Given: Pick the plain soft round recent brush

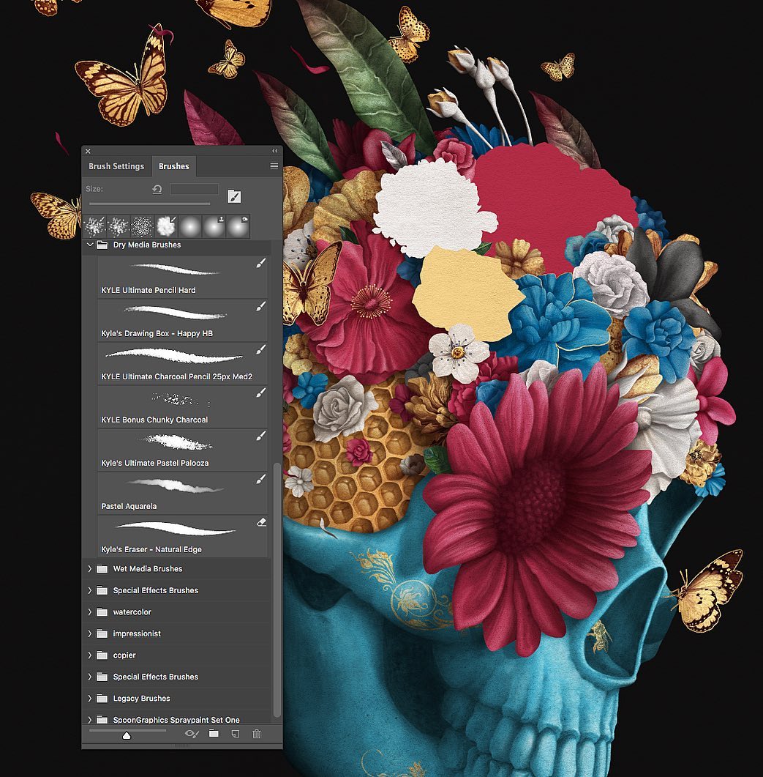Looking at the screenshot, I should tap(190, 226).
